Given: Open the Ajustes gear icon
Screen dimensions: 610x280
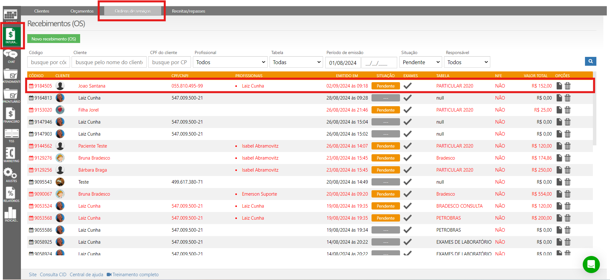Looking at the screenshot, I should (x=11, y=175).
